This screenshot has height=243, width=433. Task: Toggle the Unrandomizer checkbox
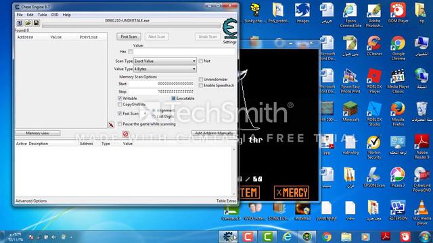(201, 80)
